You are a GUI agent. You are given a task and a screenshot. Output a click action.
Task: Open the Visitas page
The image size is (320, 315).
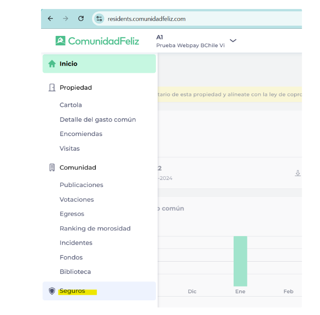69,148
